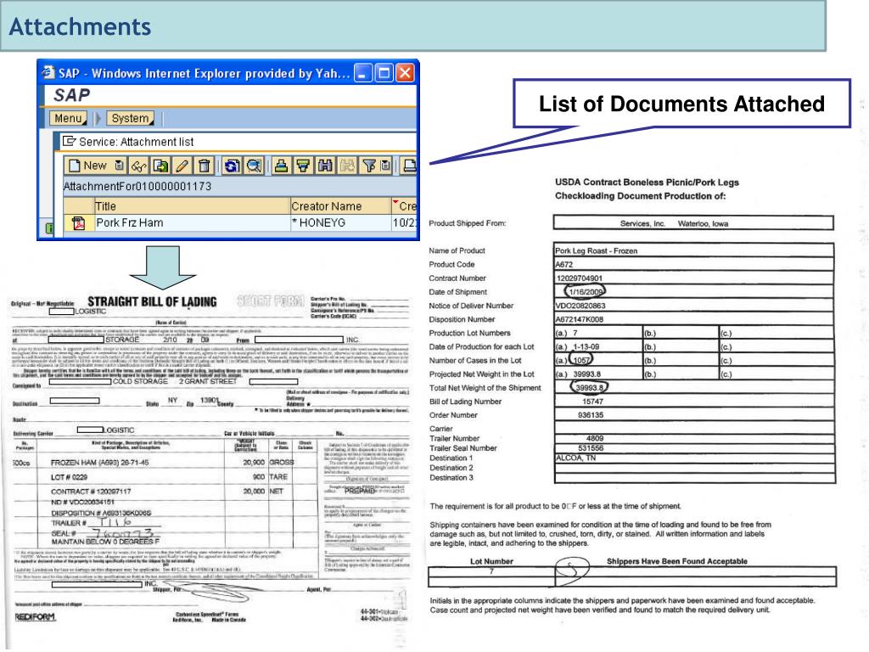Click the trash can Delete icon

[x=204, y=166]
